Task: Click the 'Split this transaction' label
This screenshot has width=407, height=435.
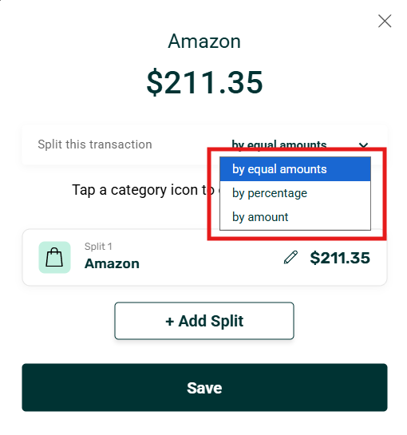Action: 95,144
